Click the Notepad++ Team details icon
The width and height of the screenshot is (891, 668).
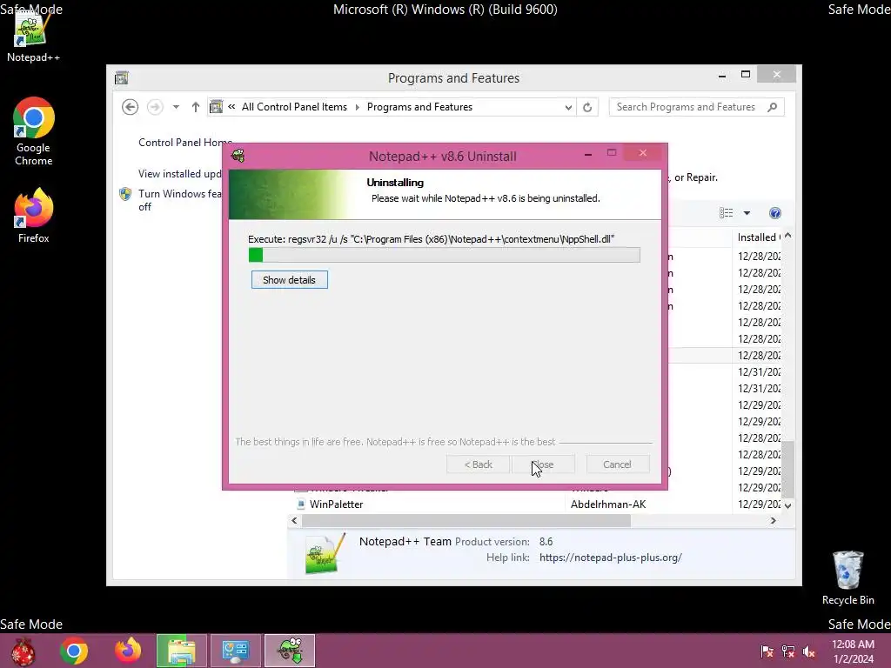(x=325, y=554)
